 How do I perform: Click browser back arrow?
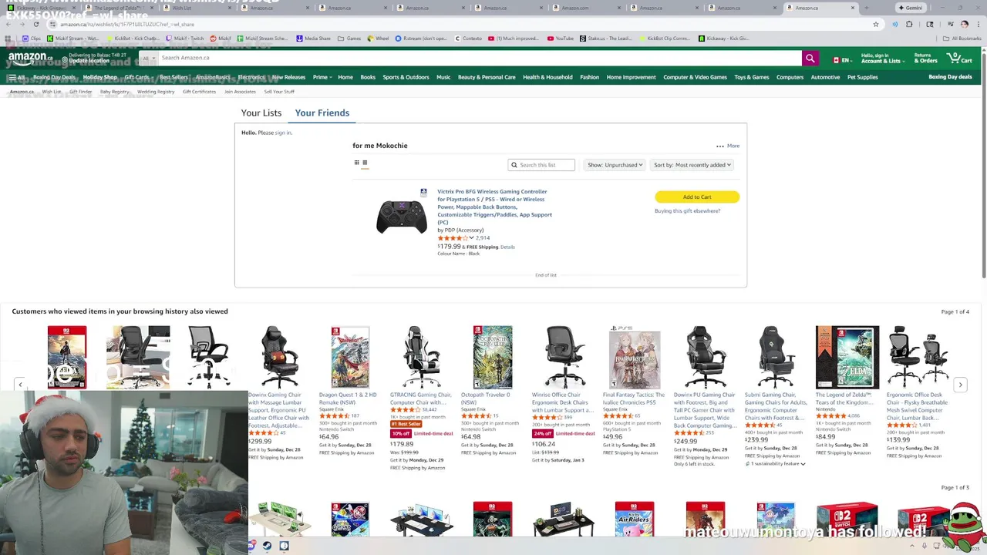tap(8, 25)
